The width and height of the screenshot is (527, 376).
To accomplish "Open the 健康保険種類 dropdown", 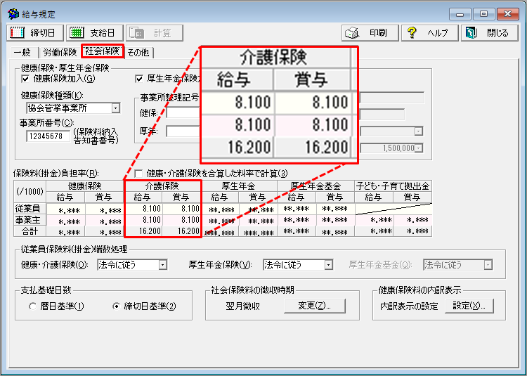I will (115, 108).
